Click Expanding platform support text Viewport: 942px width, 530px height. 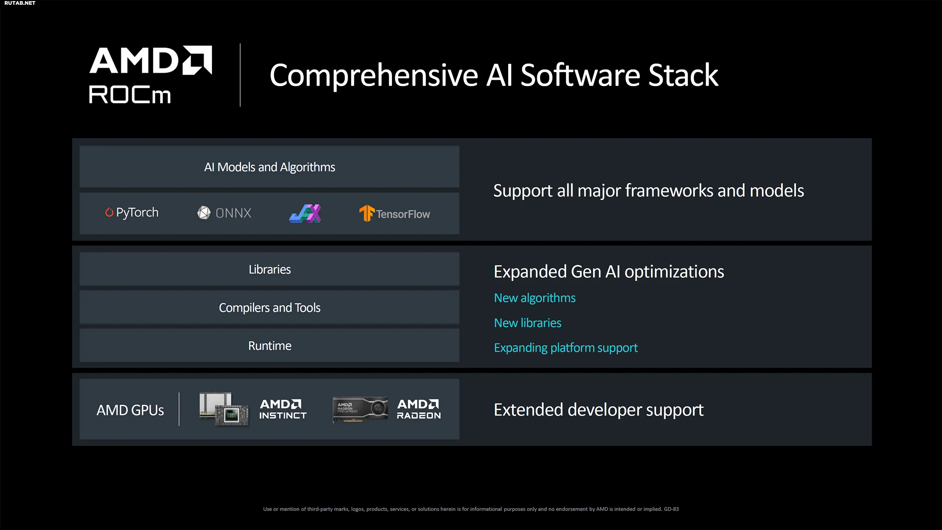pos(566,348)
